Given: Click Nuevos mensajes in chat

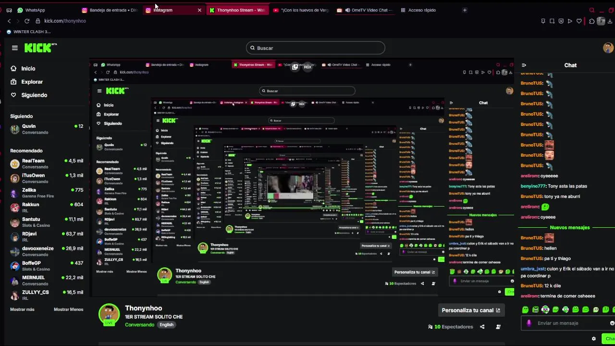Looking at the screenshot, I should point(569,227).
